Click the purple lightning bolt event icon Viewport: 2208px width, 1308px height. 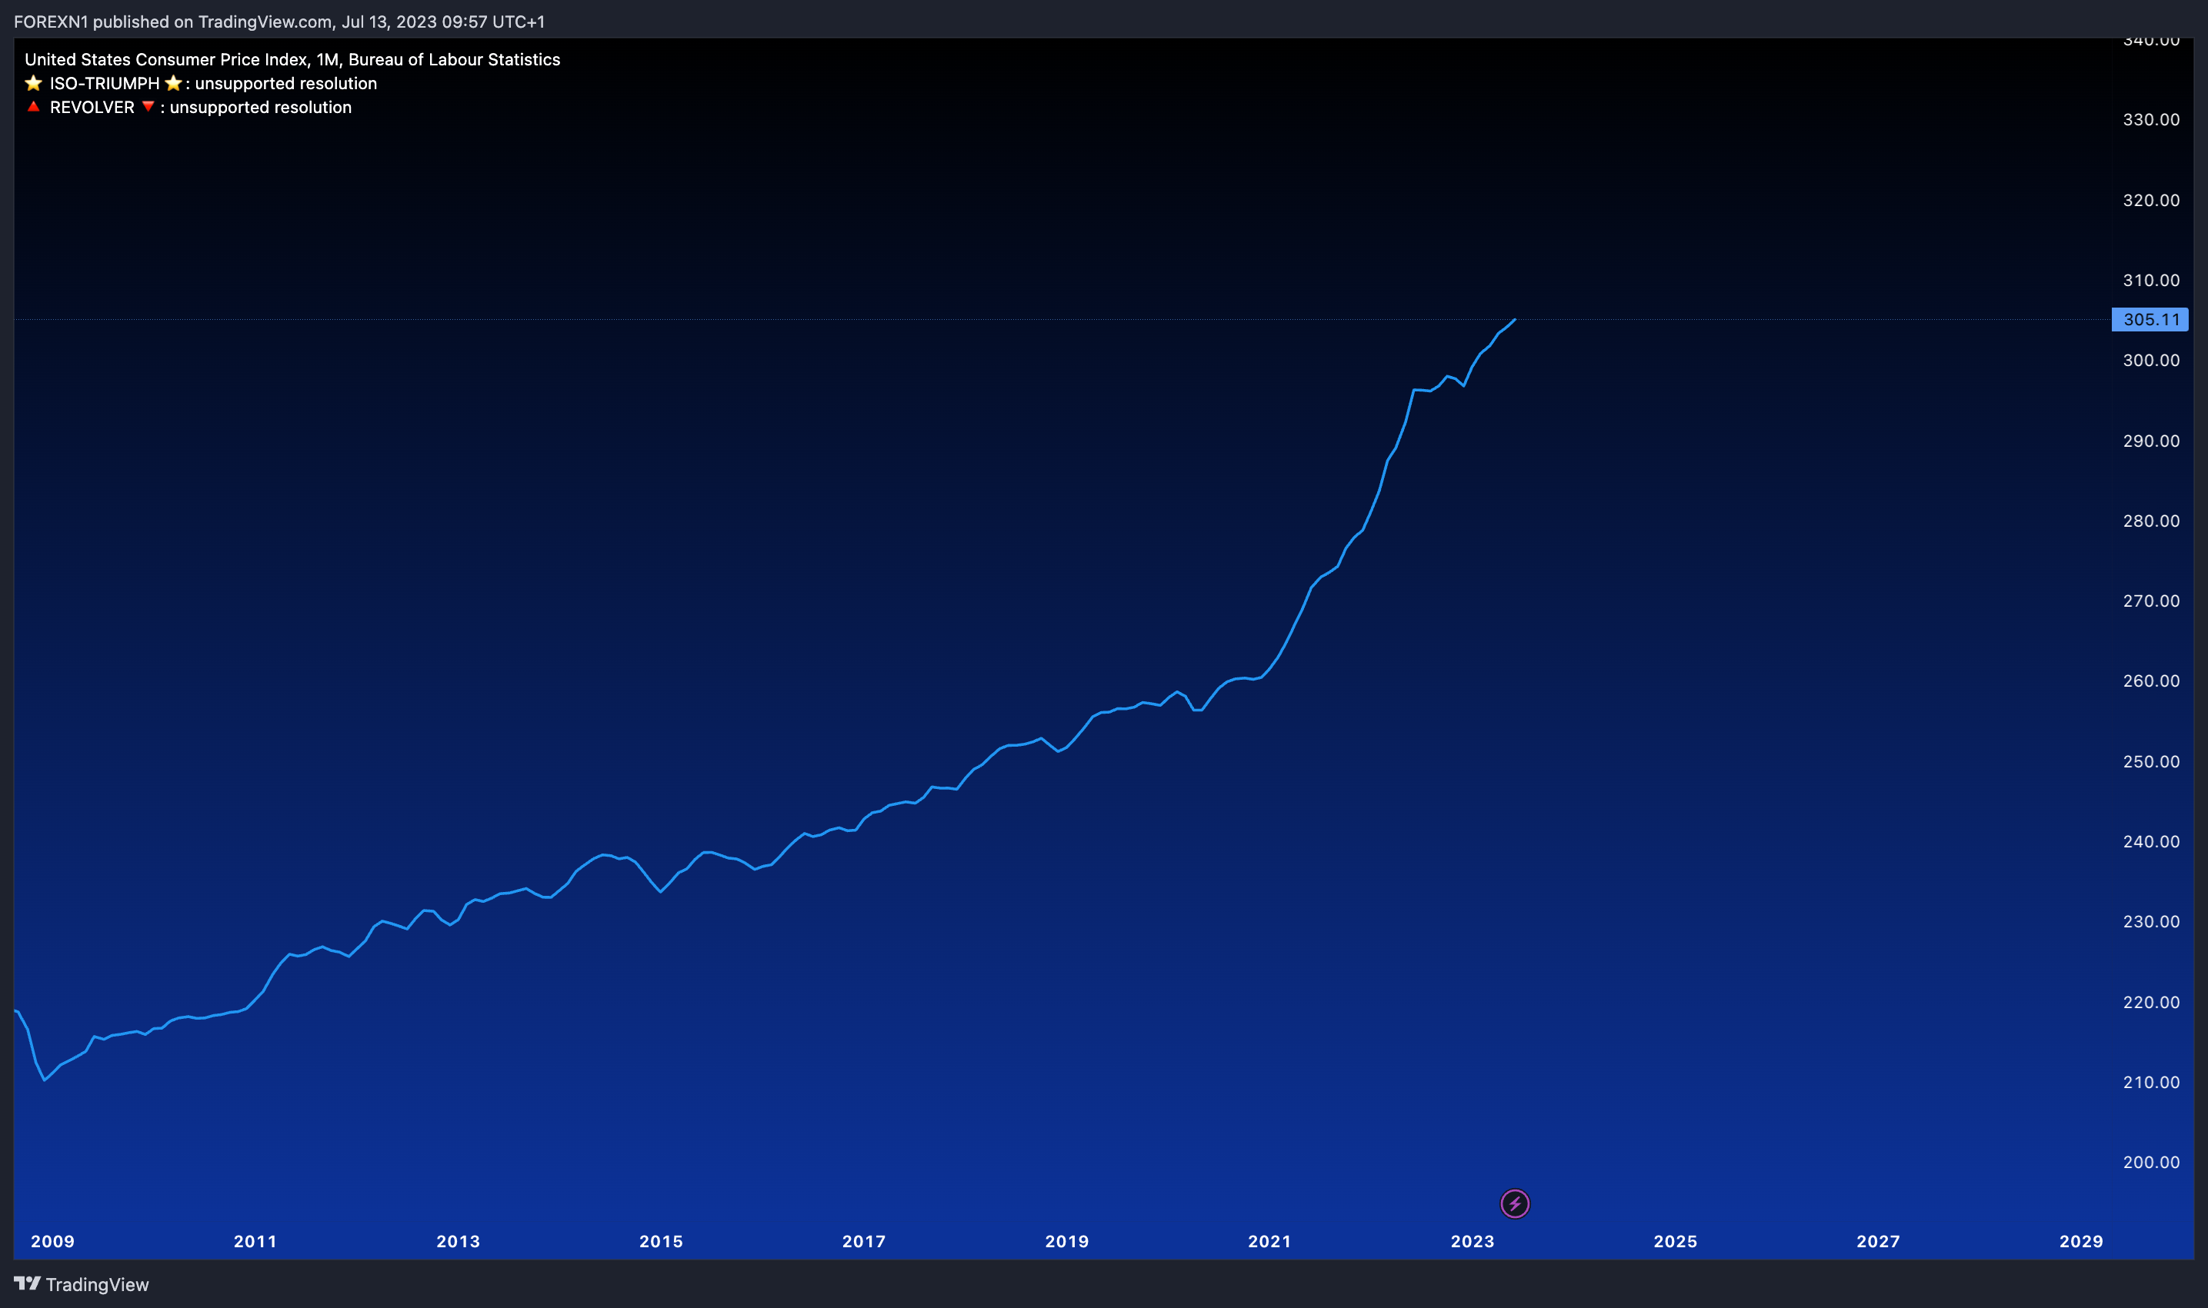(x=1514, y=1203)
